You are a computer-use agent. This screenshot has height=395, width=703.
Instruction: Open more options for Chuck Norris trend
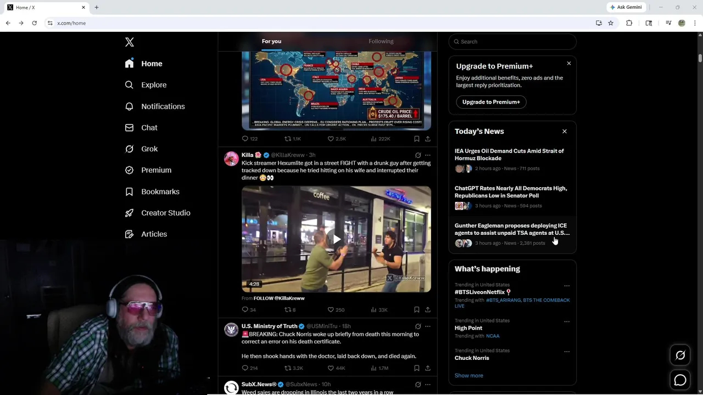[567, 352]
